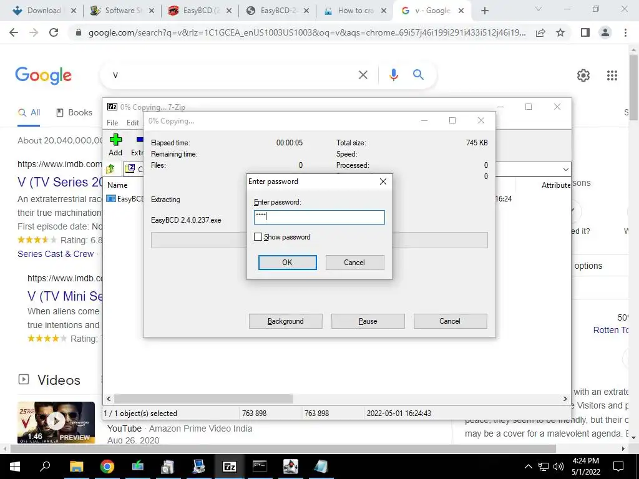
Task: Open the taskbar clock and date
Action: 586,467
